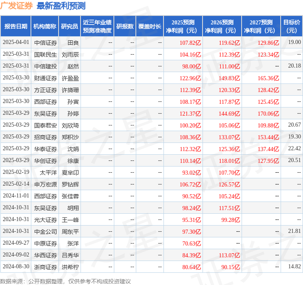Click analyst name 许盈盈
This screenshot has height=285, width=303.
tap(70, 78)
